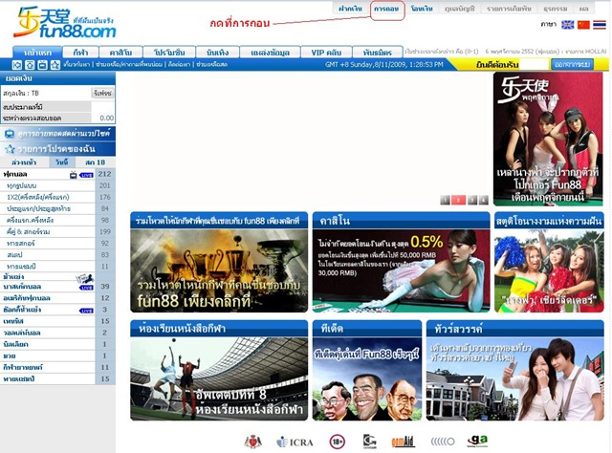
Task: Open the GamAid footer logo
Action: click(x=403, y=442)
